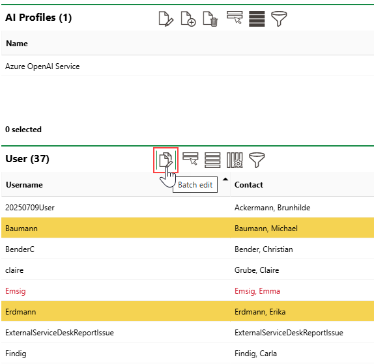Switch AI Profiles to dense list view

[x=257, y=19]
